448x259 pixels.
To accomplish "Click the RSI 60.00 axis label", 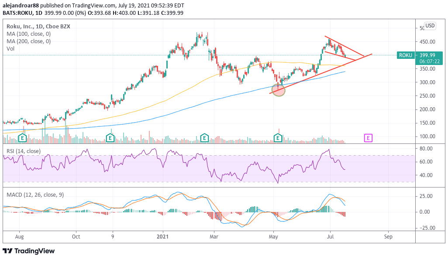I will (426, 162).
